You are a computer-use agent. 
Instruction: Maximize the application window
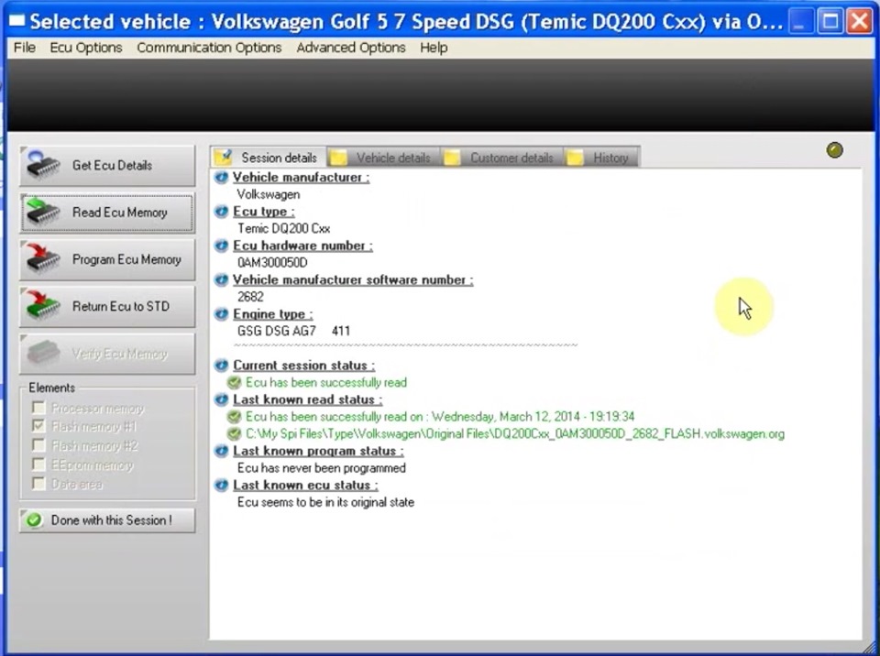click(830, 22)
